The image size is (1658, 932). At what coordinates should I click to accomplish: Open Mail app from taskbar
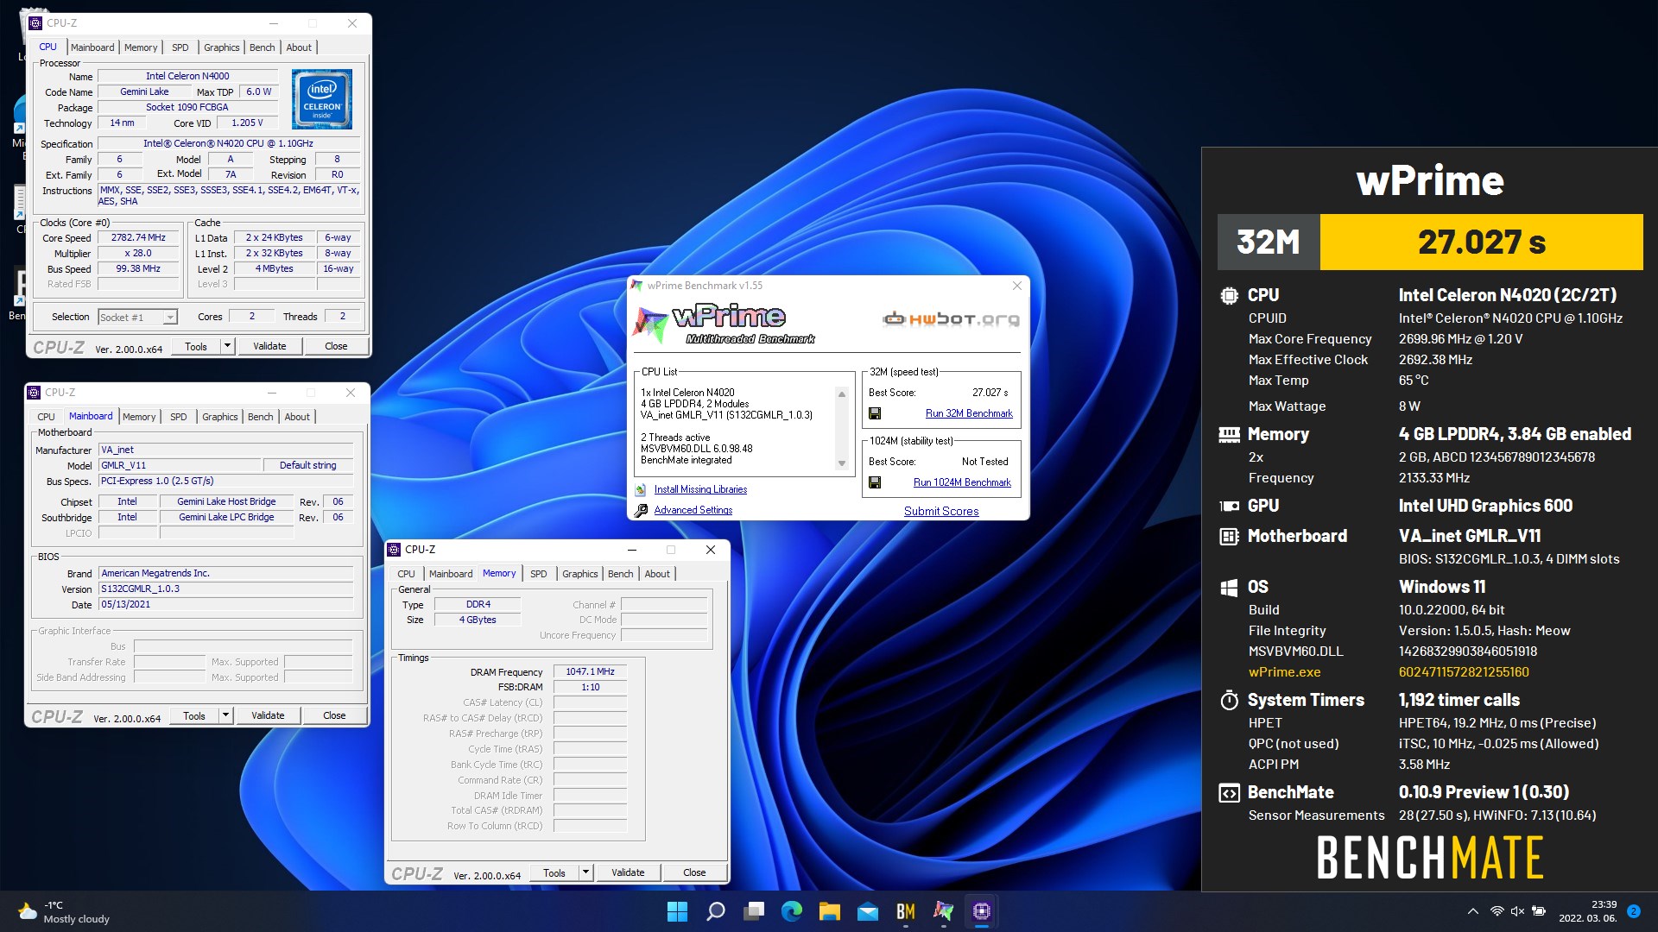point(868,911)
